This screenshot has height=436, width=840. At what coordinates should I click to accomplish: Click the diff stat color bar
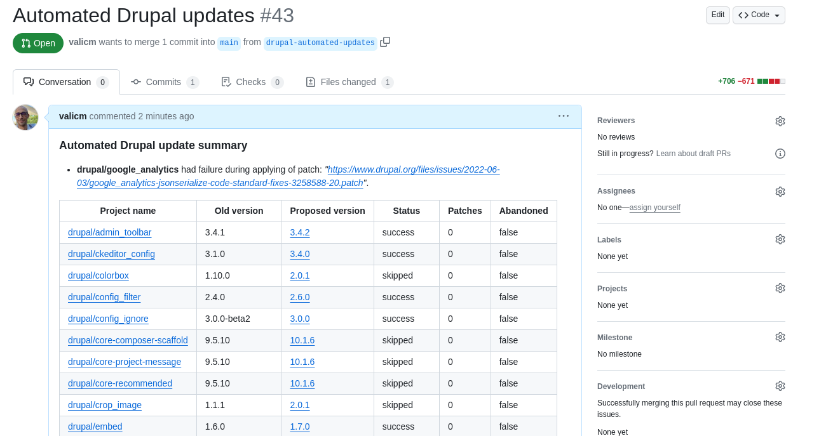pyautogui.click(x=771, y=81)
